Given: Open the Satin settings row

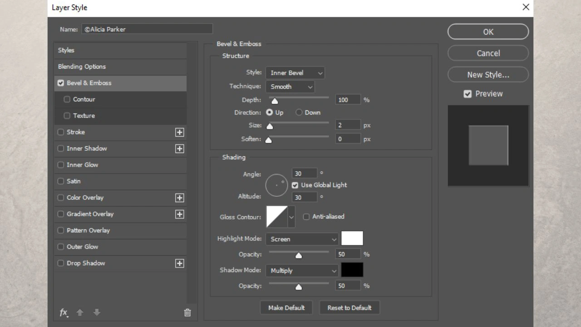Looking at the screenshot, I should (x=120, y=181).
